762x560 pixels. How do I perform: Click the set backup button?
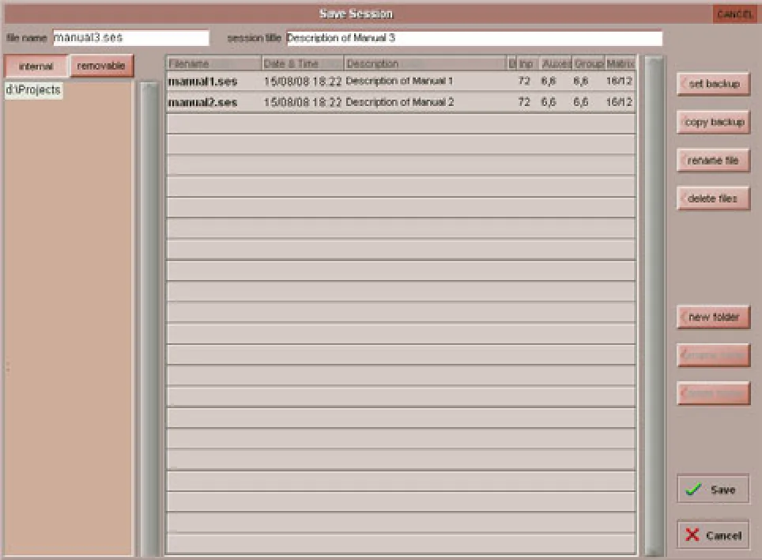(714, 84)
